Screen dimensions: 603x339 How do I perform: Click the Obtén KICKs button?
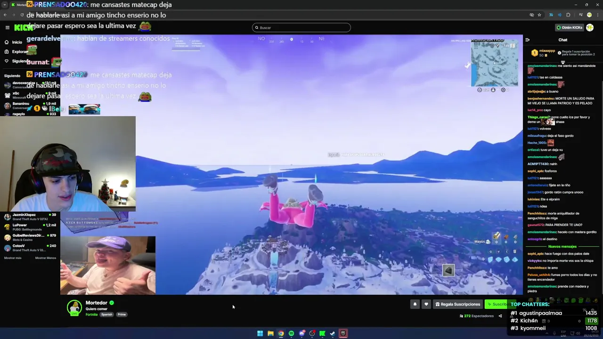point(569,28)
